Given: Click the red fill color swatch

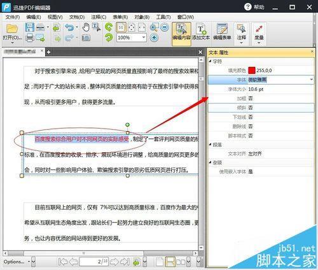Looking at the screenshot, I should point(252,70).
